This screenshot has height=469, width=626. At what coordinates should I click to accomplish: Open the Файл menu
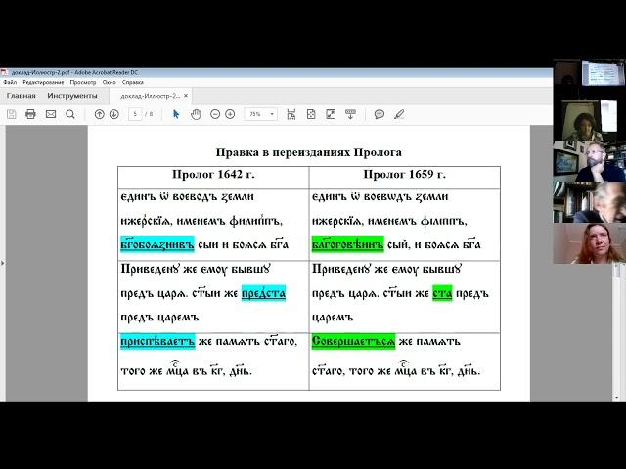[10, 83]
